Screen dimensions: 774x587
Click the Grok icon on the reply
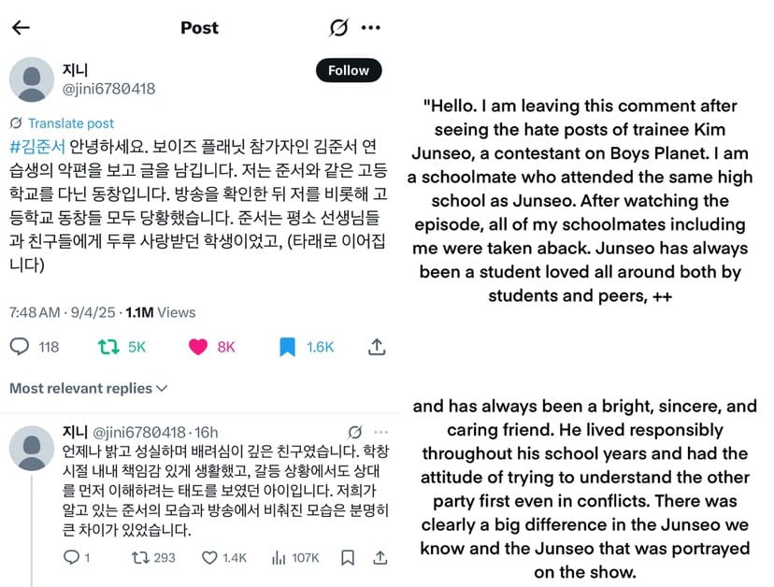click(x=354, y=432)
